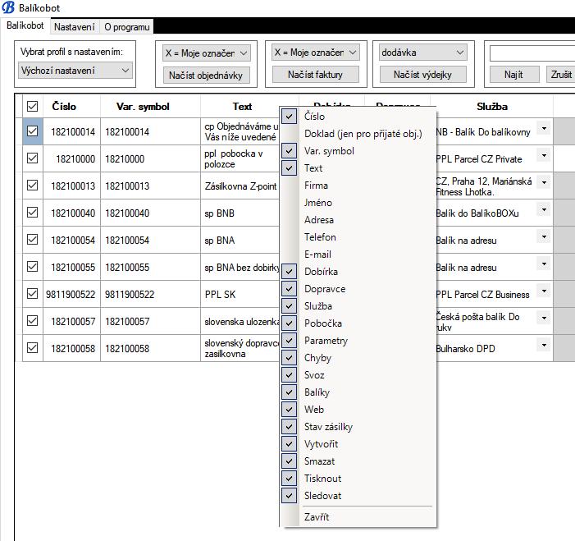The image size is (575, 541).
Task: Toggle checkbox for order 9811900522
Action: coord(32,294)
